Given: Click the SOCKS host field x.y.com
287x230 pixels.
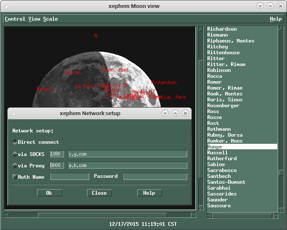Looking at the screenshot, I should [128, 154].
